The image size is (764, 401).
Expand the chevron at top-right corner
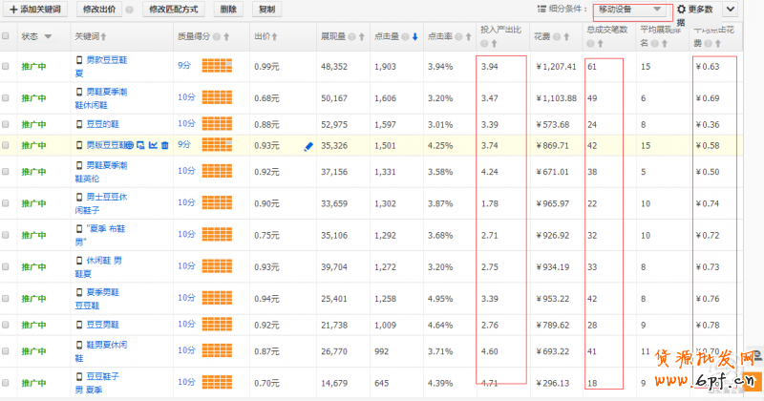point(730,9)
